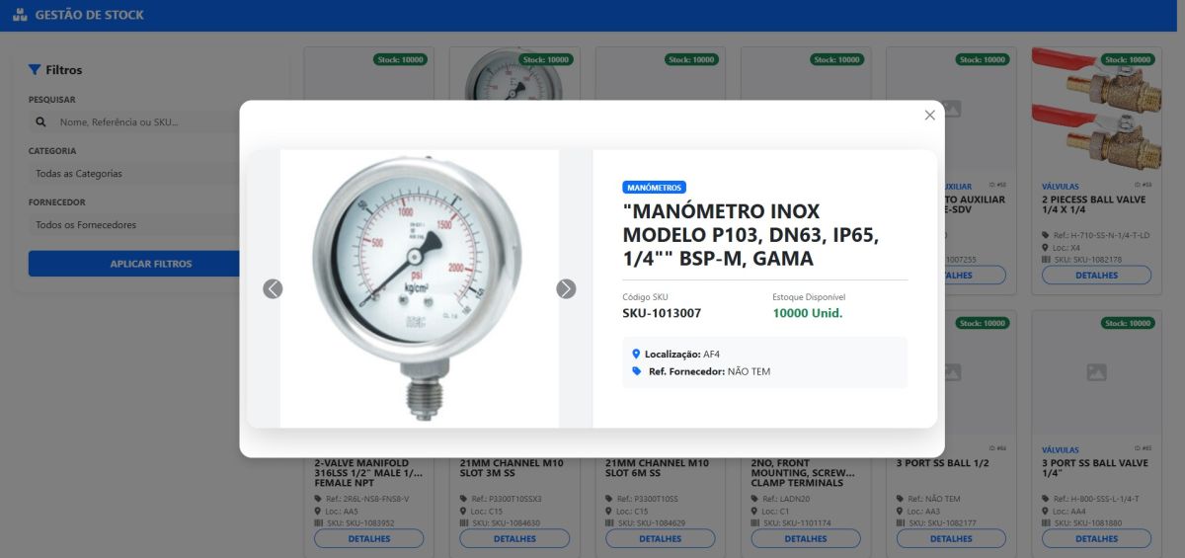Open Detalhes for 21MM Channel M10 6M

pyautogui.click(x=660, y=539)
